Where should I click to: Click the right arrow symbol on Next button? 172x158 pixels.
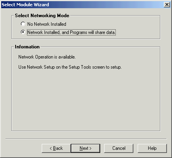(x=90, y=148)
